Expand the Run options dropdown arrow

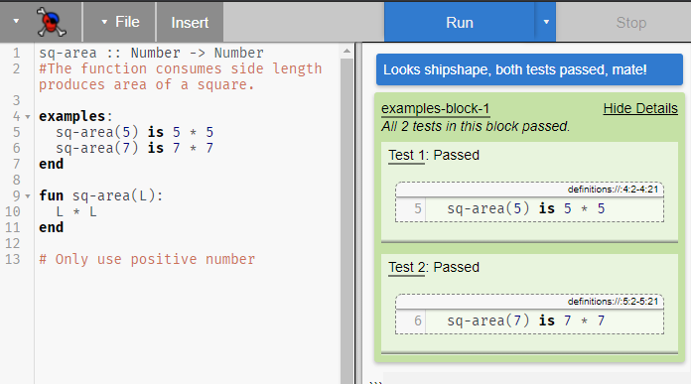pos(546,22)
